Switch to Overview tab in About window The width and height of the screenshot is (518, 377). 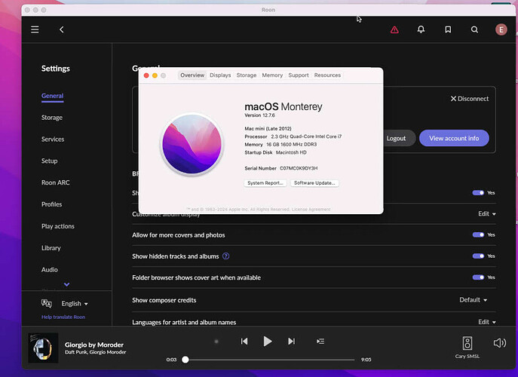click(192, 75)
